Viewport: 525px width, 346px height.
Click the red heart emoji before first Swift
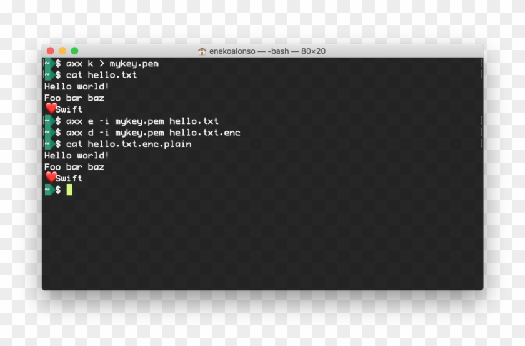click(x=51, y=108)
